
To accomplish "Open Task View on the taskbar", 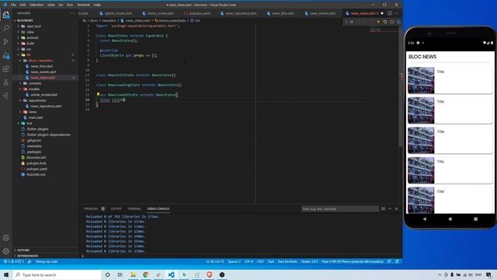I will [x=120, y=275].
